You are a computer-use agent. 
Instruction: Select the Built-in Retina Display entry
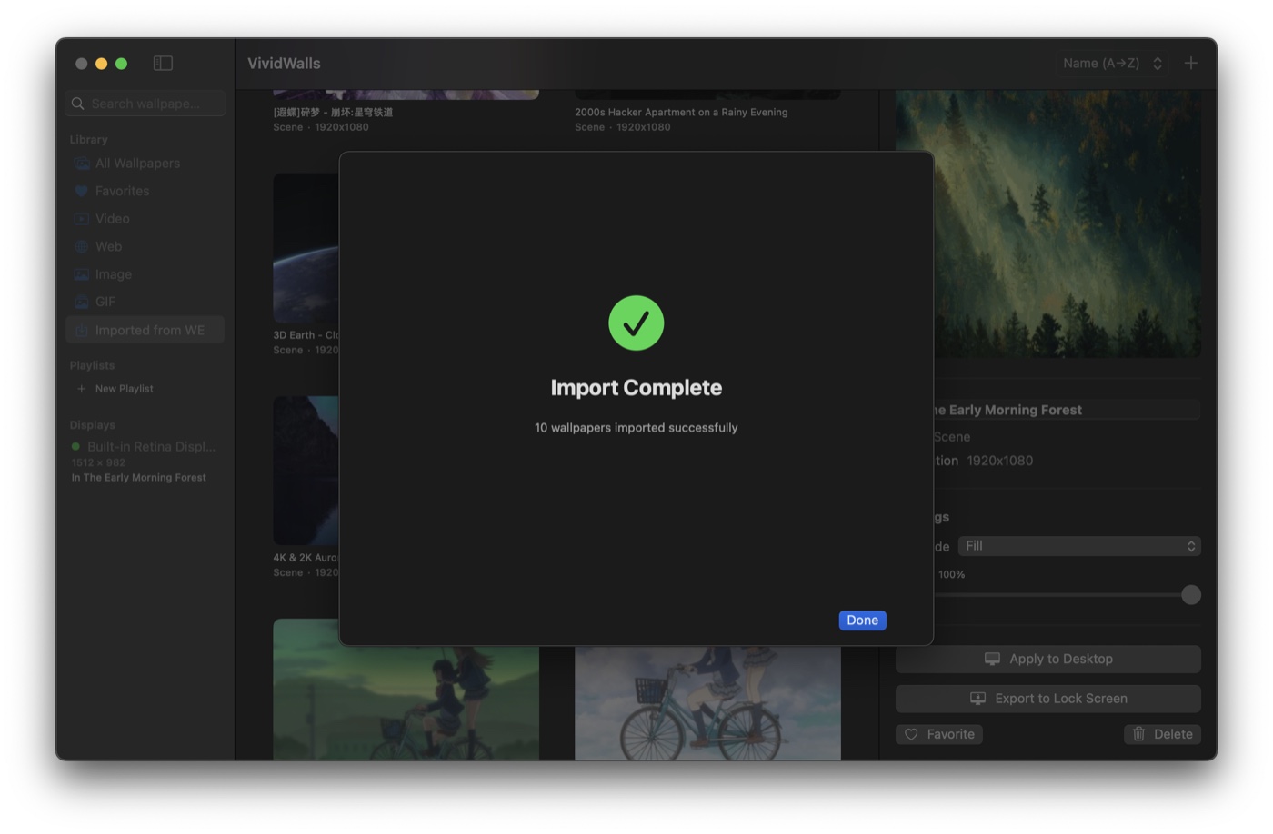[145, 447]
